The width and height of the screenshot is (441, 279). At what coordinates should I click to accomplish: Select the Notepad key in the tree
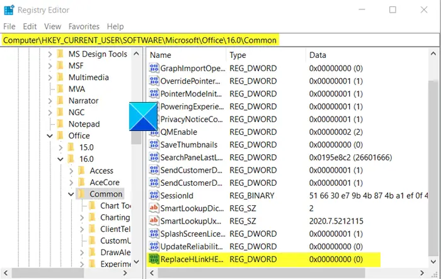(84, 124)
